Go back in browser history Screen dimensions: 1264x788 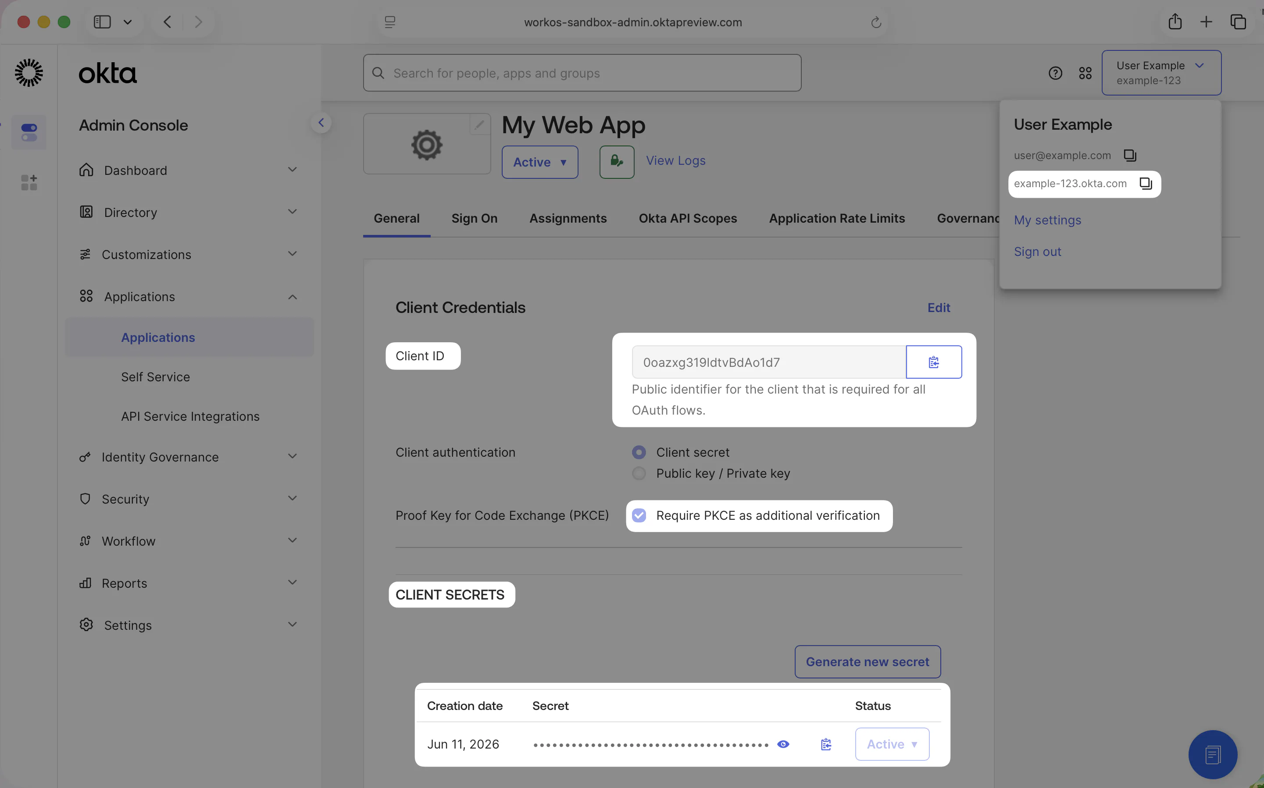point(168,22)
